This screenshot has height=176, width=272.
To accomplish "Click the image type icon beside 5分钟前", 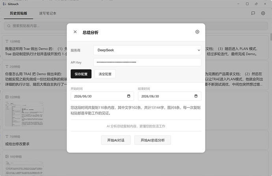I will coord(7,97).
